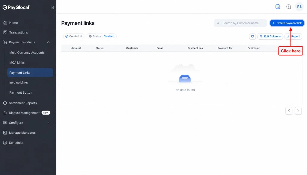Open the Disabled status filter value
This screenshot has height=175, width=307.
(109, 36)
